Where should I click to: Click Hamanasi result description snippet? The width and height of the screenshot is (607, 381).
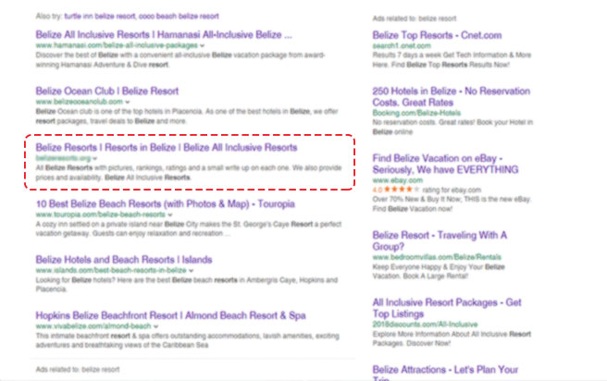click(180, 60)
